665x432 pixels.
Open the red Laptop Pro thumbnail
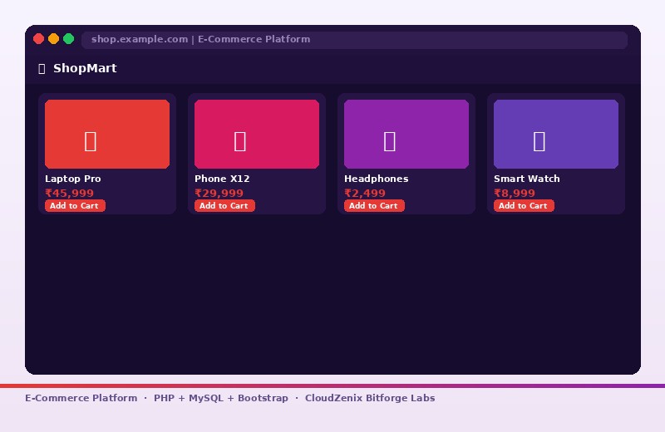[x=107, y=134]
